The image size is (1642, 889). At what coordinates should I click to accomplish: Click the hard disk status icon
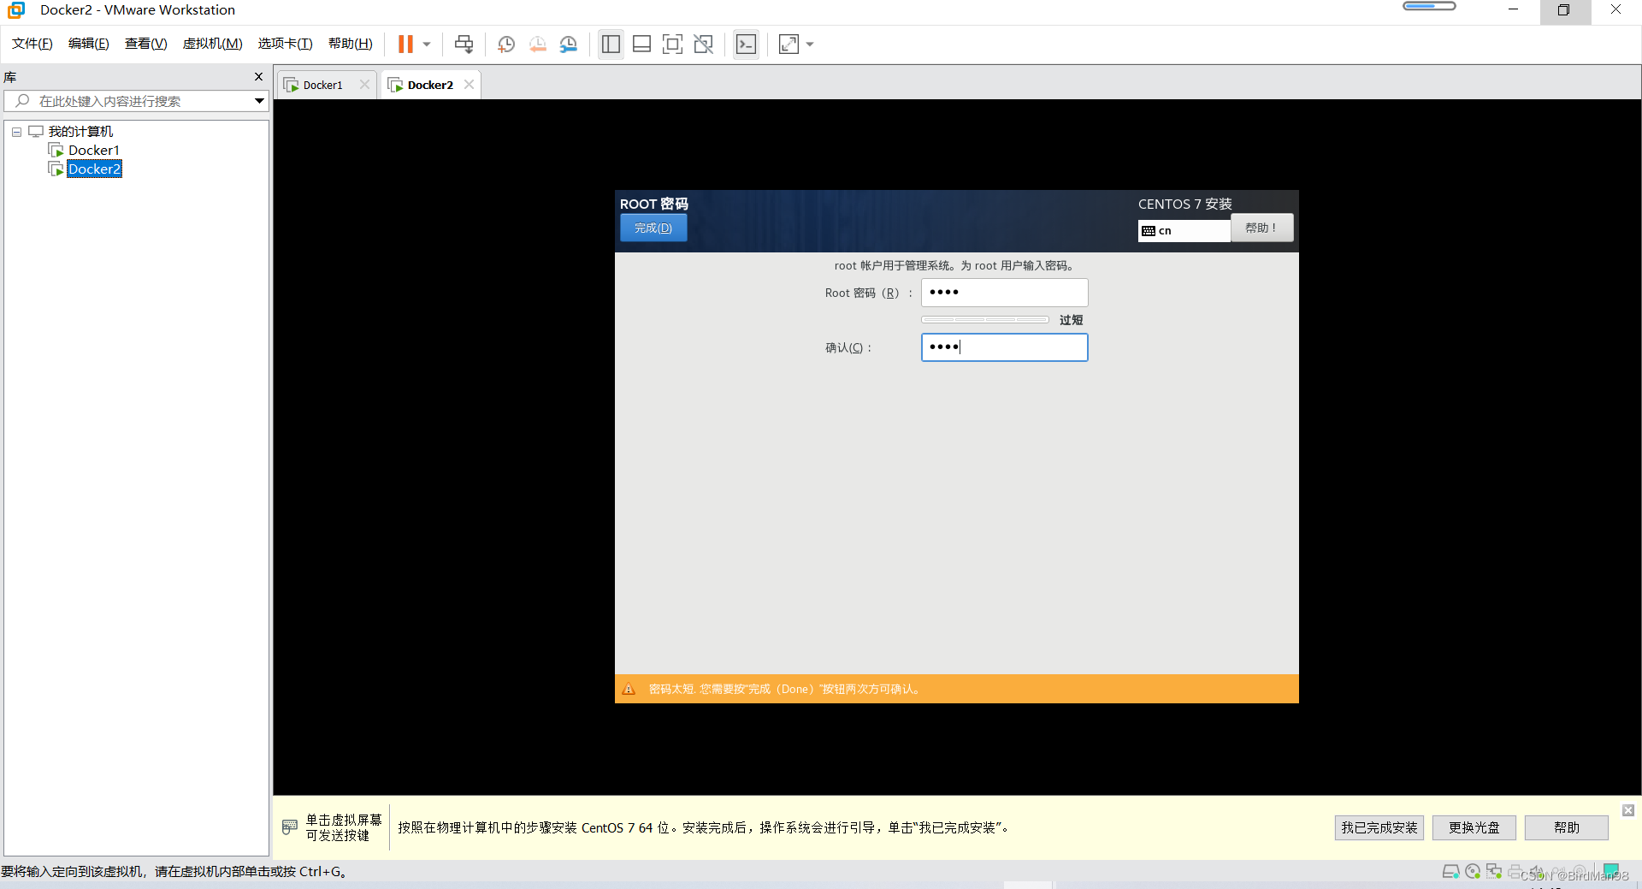click(1450, 872)
